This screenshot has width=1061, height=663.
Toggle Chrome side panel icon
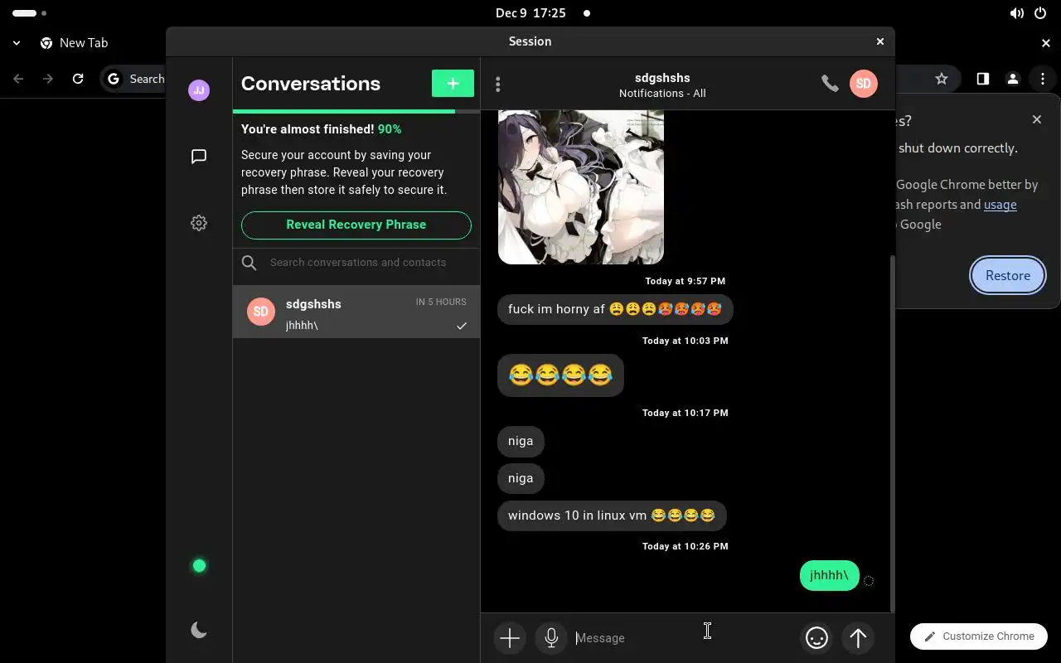point(982,79)
